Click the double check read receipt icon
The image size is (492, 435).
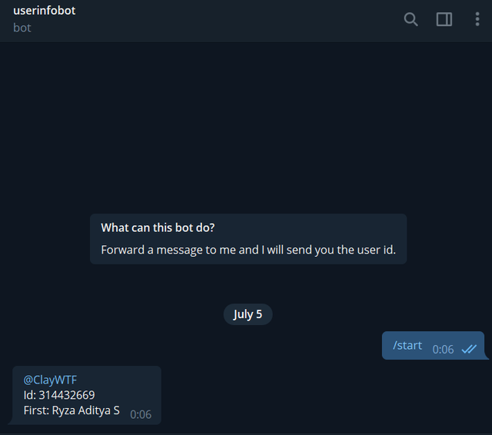pyautogui.click(x=469, y=349)
